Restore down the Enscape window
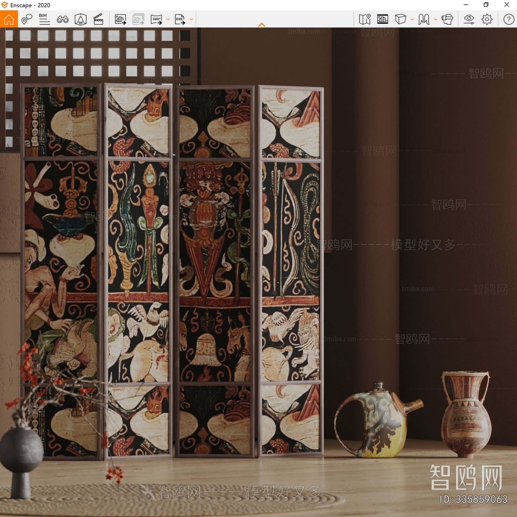This screenshot has width=517, height=517. (x=486, y=5)
